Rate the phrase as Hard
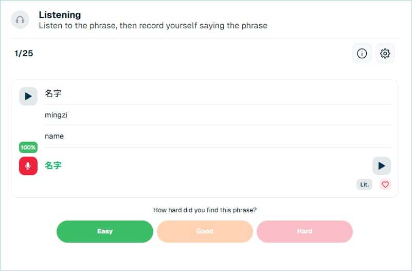Image resolution: width=412 pixels, height=271 pixels. (304, 231)
